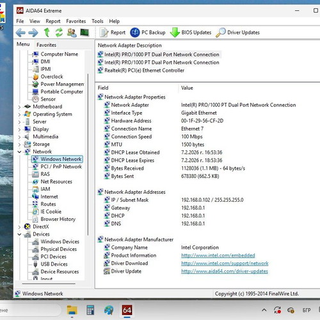The width and height of the screenshot is (320, 320).
Task: Expand the DirectX tree node
Action: 19,227
